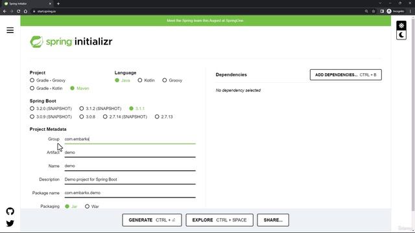Select Spring Boot 3.1.1
This screenshot has height=233, width=415.
click(x=137, y=109)
